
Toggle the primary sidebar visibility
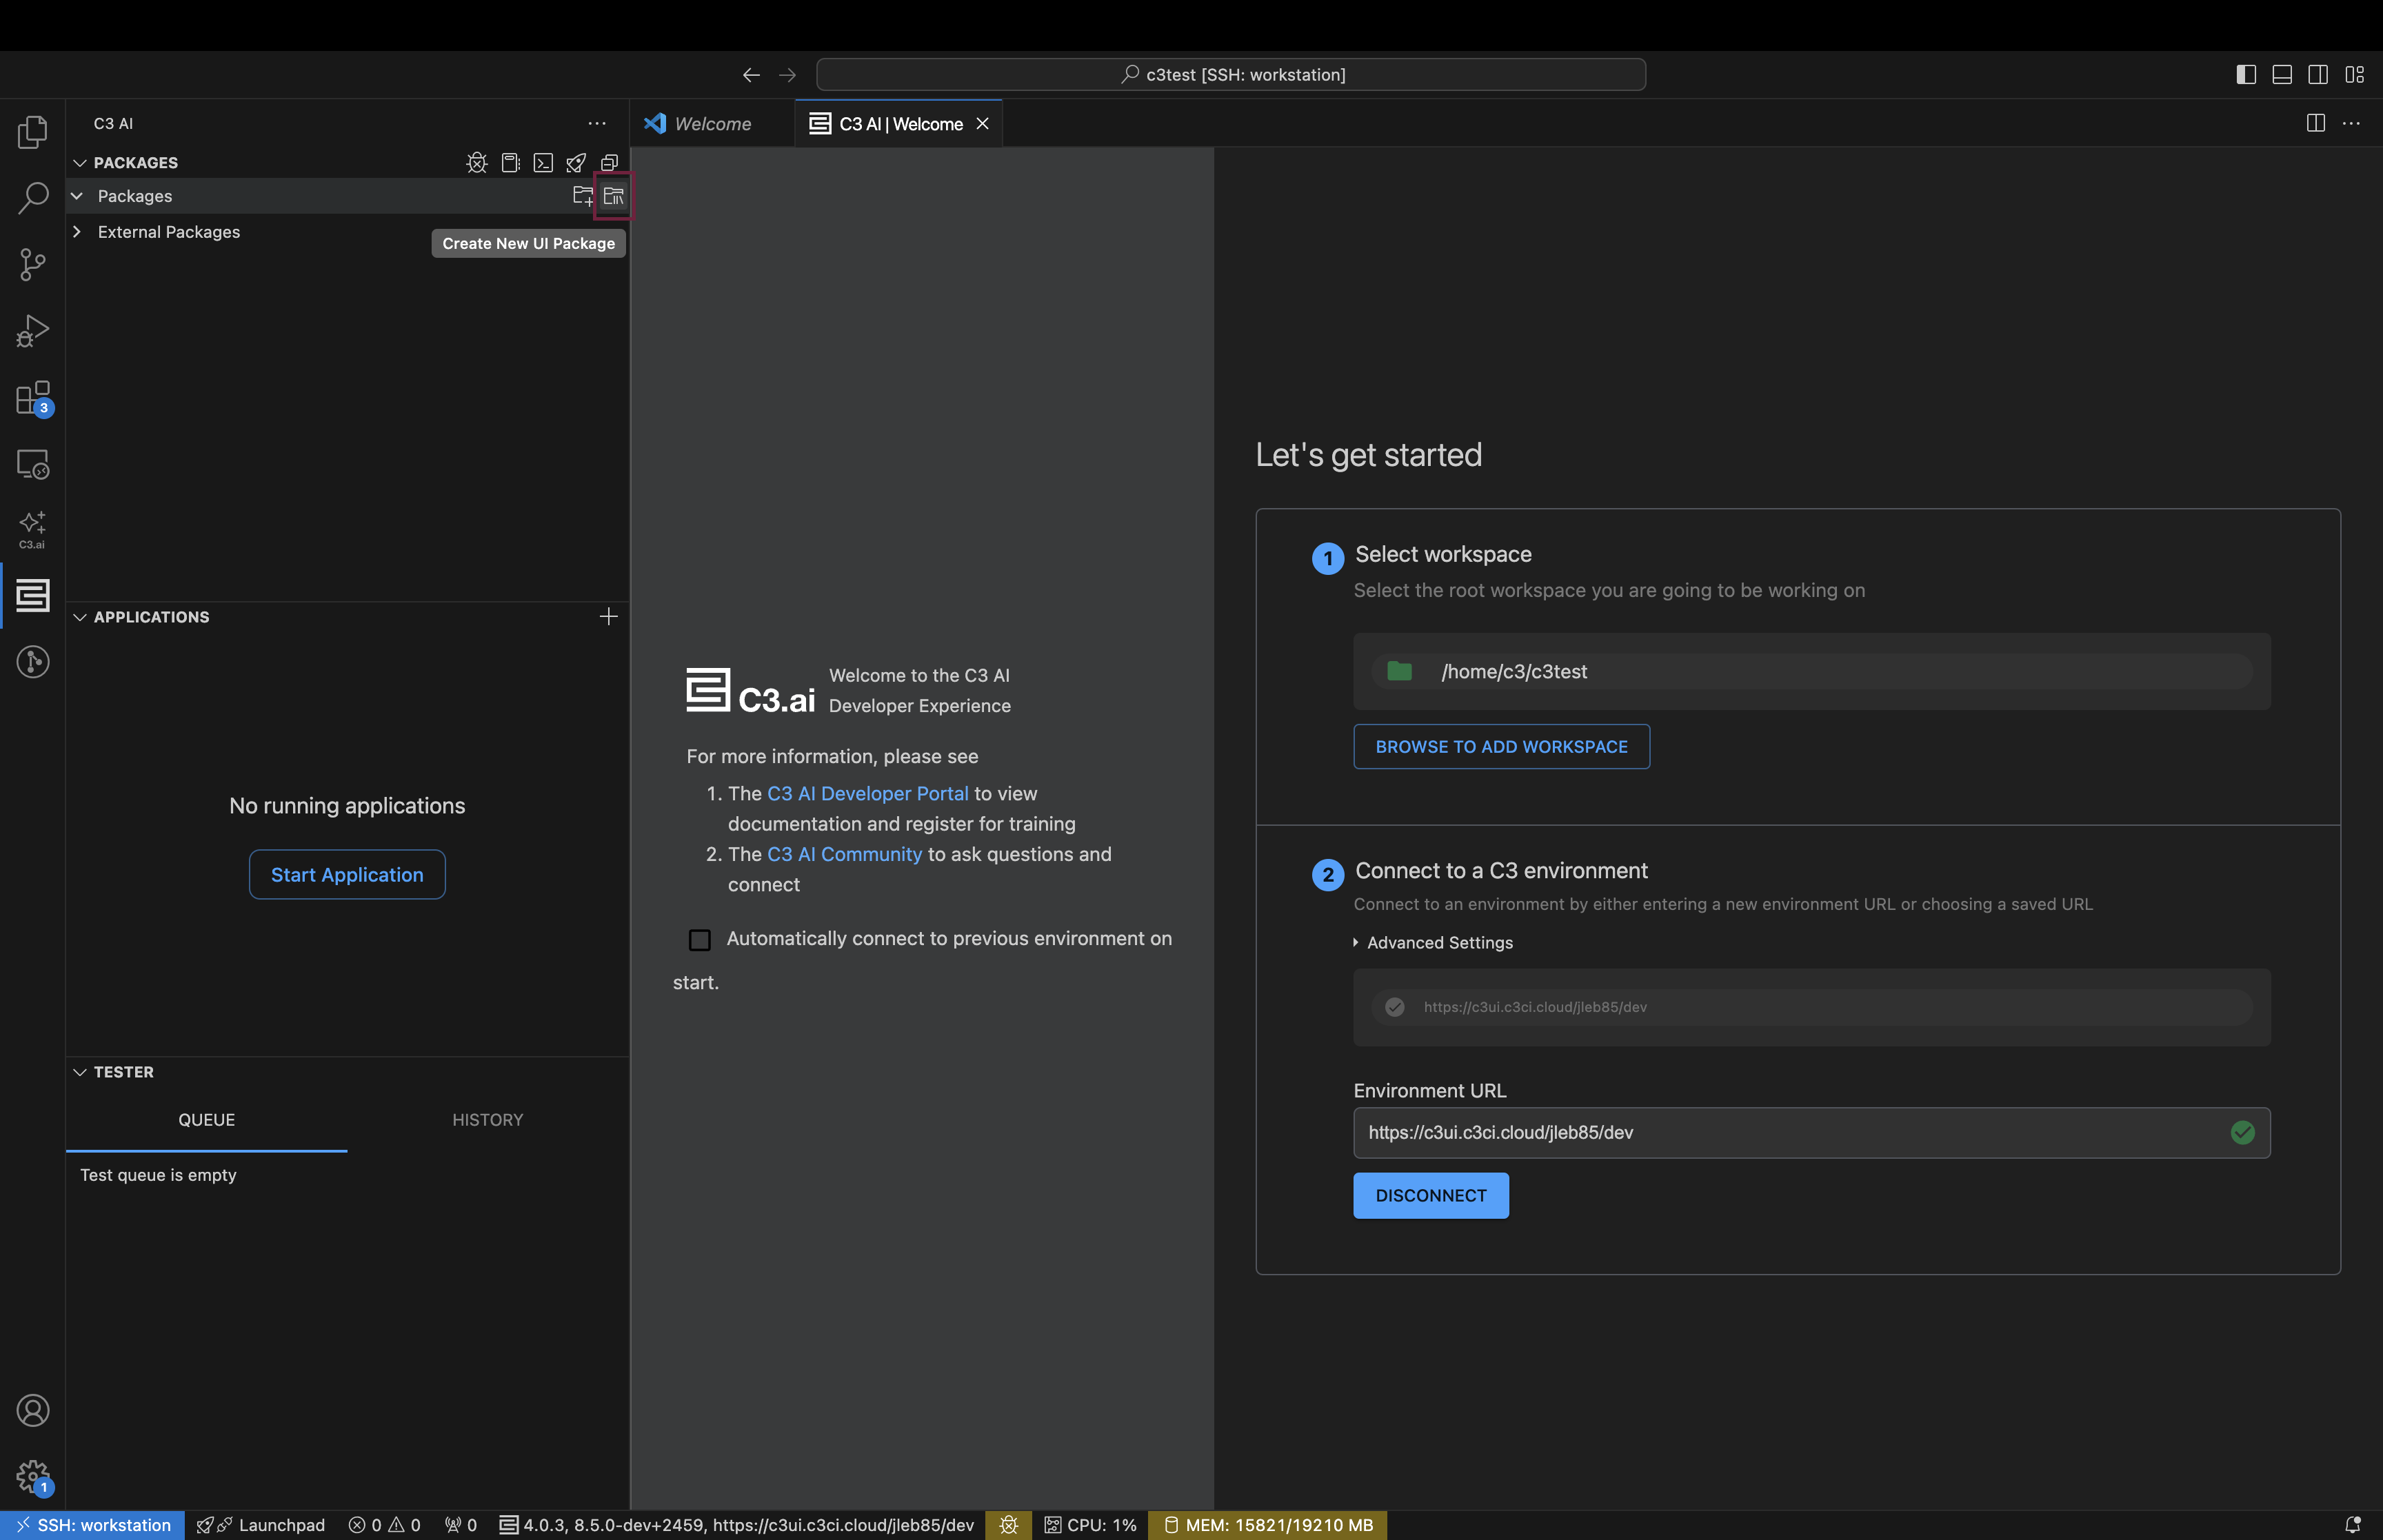coord(2245,74)
